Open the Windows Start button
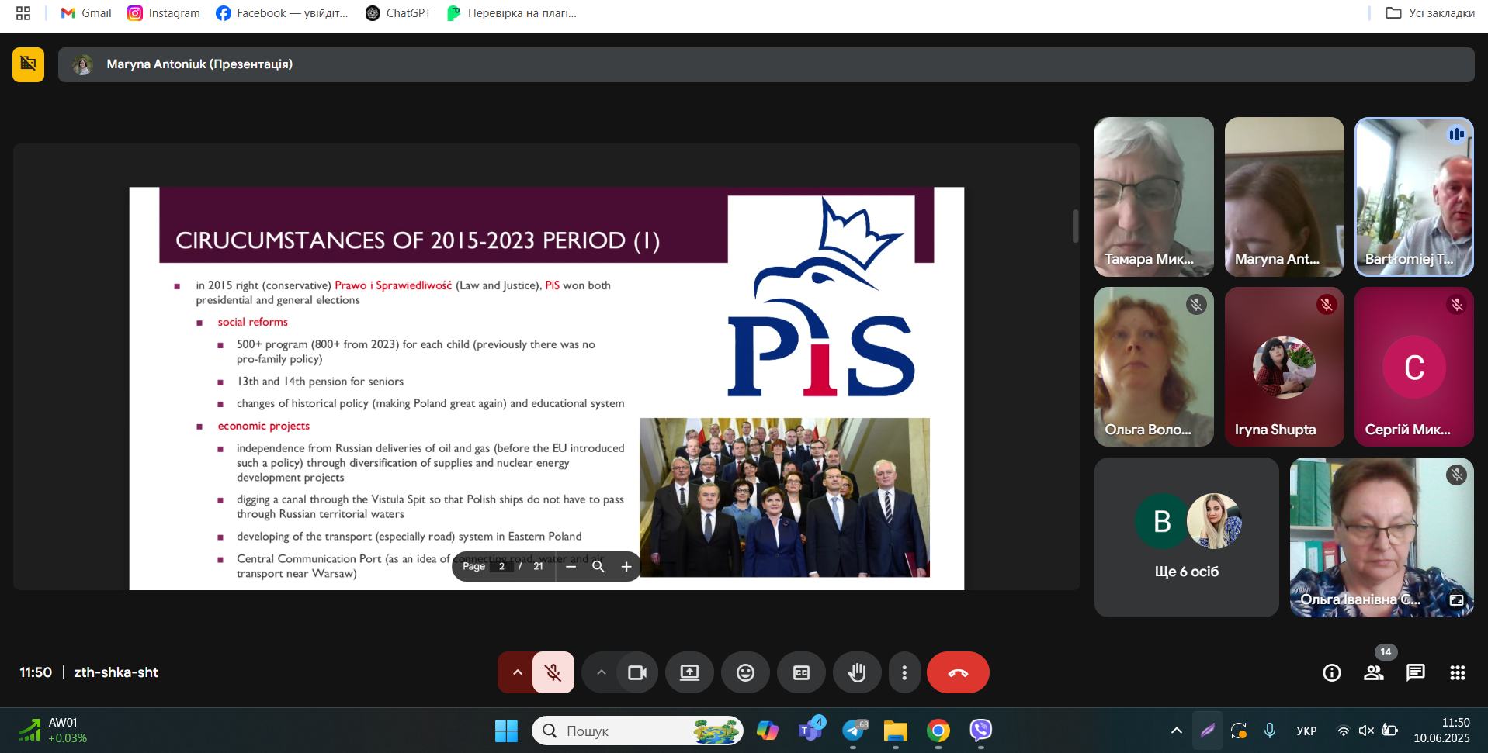The image size is (1488, 753). [x=506, y=731]
